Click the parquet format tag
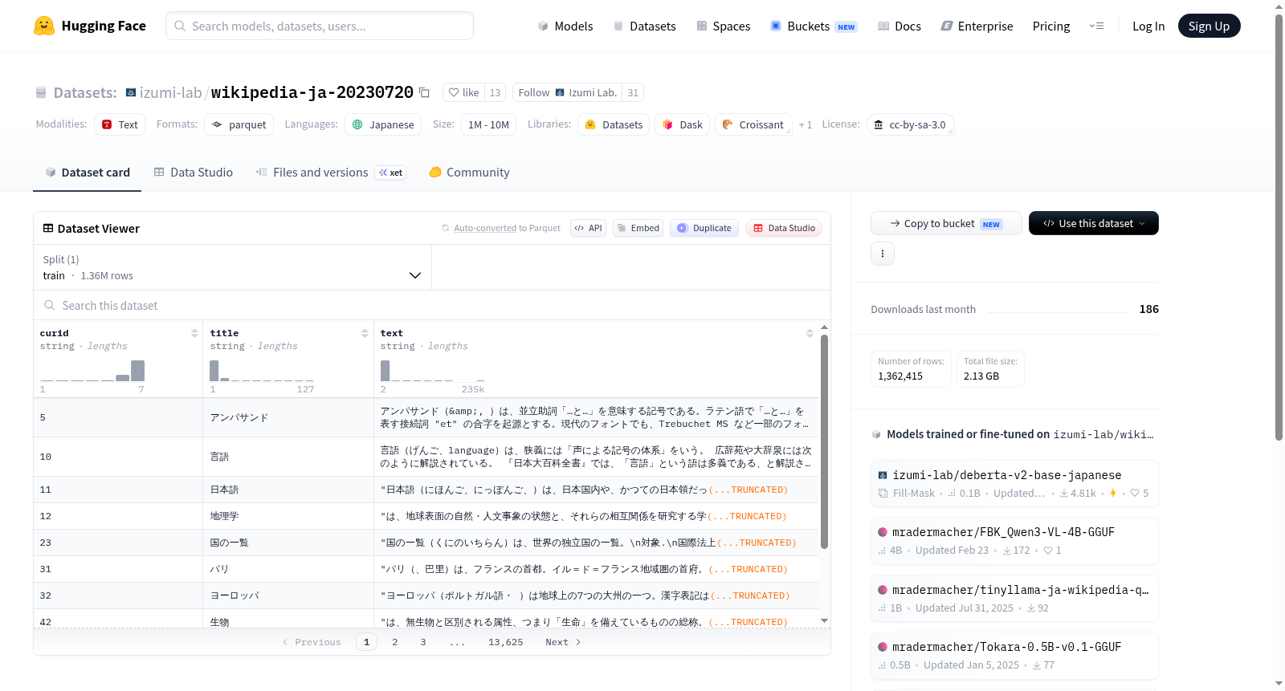The image size is (1285, 691). pos(239,124)
